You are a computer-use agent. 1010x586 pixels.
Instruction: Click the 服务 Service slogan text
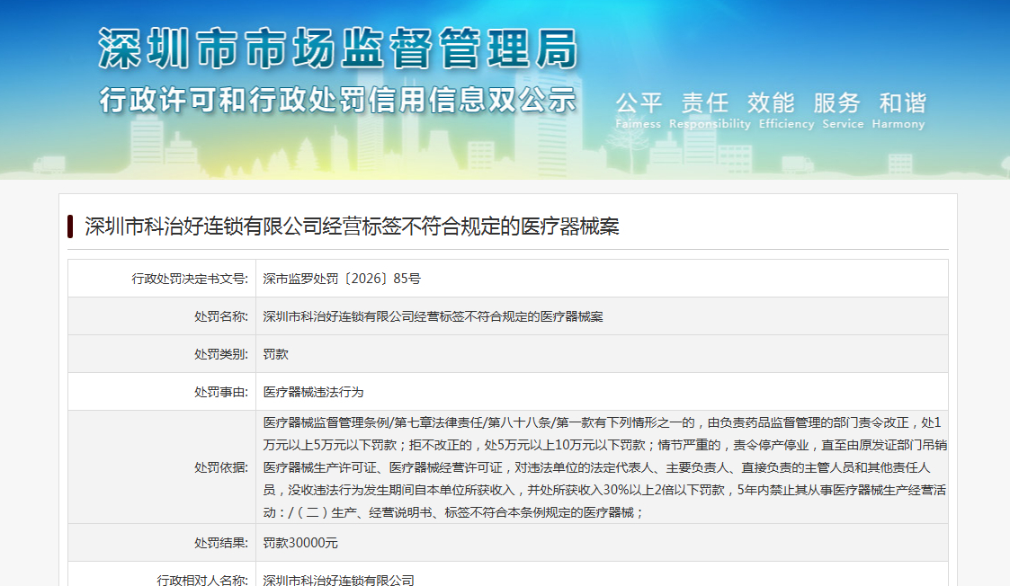[843, 111]
